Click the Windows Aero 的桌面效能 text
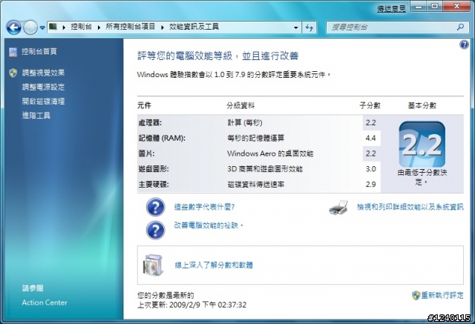 pyautogui.click(x=270, y=153)
